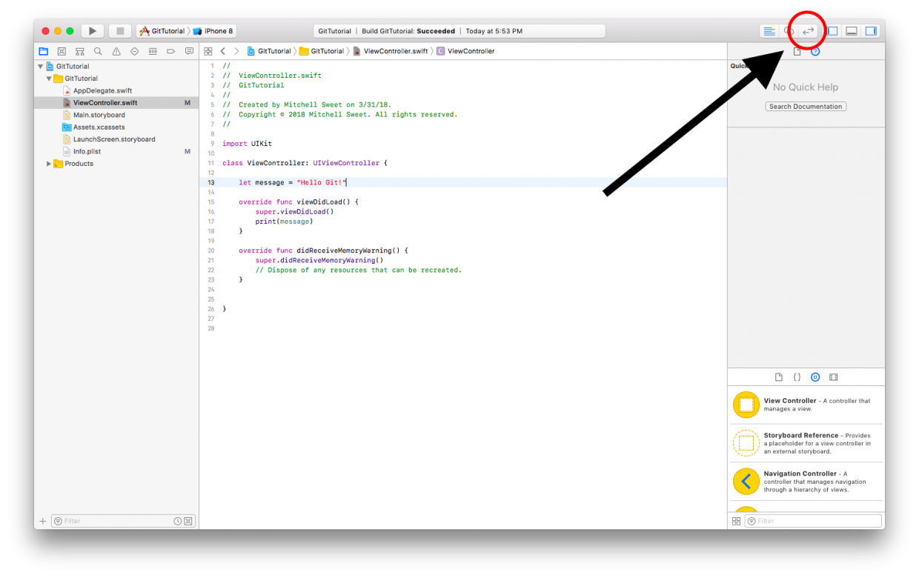
Task: Open the Media library film icon
Action: tap(833, 376)
